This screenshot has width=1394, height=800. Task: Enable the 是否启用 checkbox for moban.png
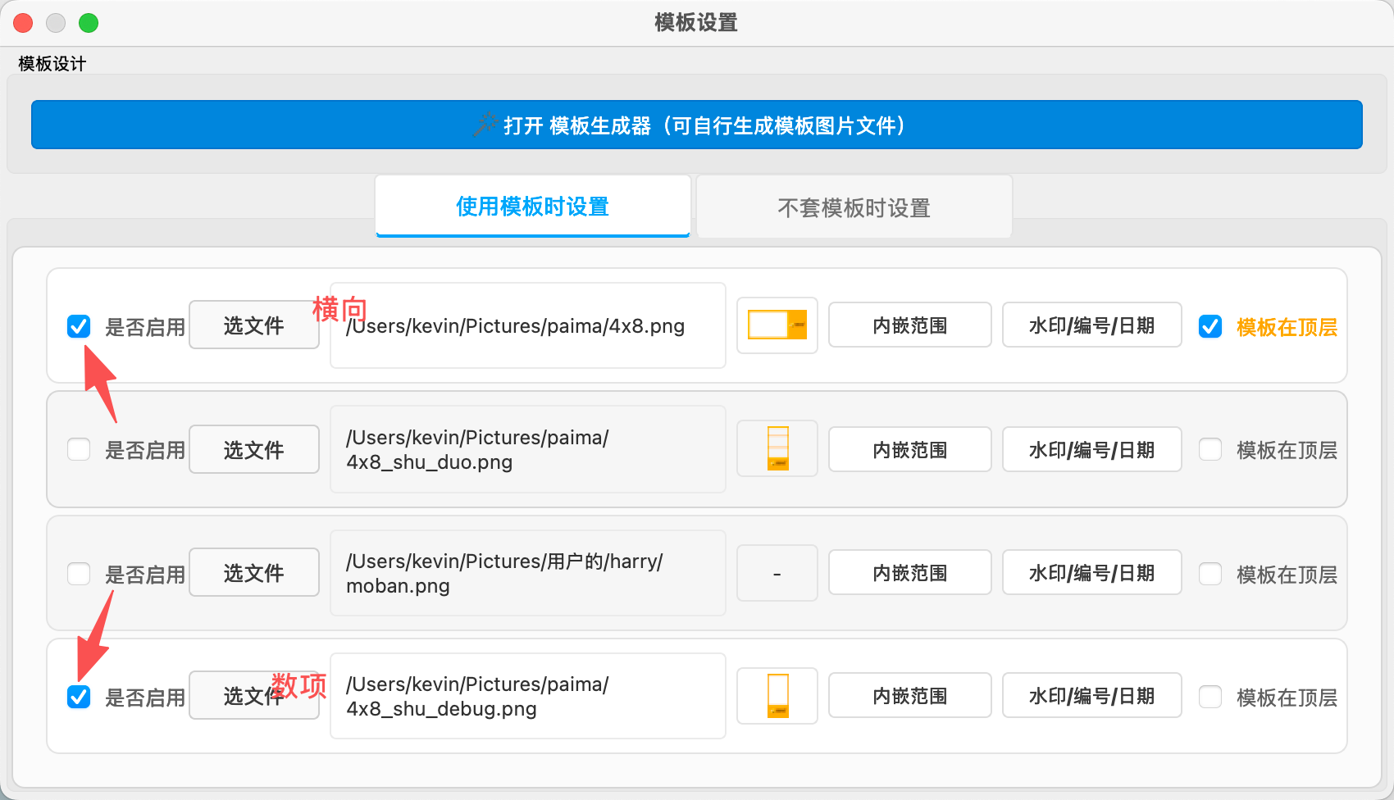tap(79, 574)
